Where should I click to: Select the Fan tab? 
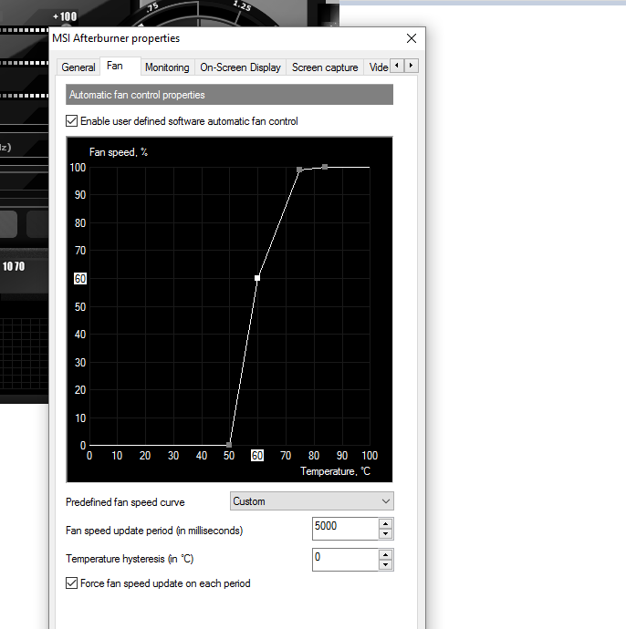[x=115, y=66]
